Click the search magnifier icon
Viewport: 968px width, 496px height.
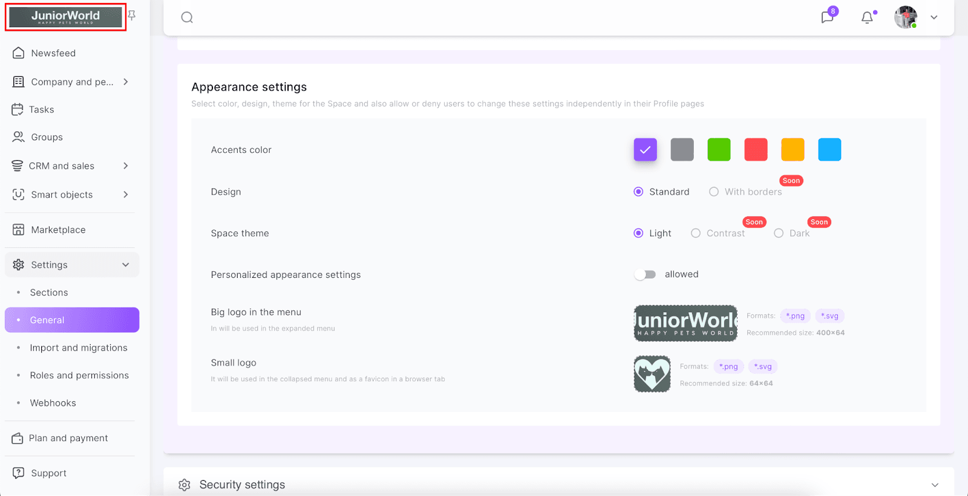(x=187, y=18)
